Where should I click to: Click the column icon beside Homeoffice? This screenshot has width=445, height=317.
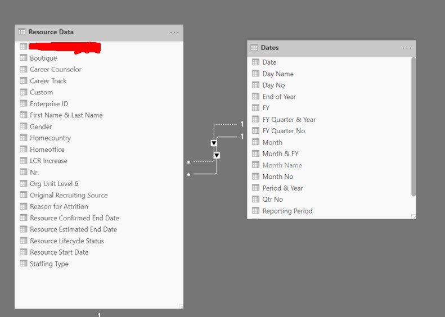click(x=24, y=149)
